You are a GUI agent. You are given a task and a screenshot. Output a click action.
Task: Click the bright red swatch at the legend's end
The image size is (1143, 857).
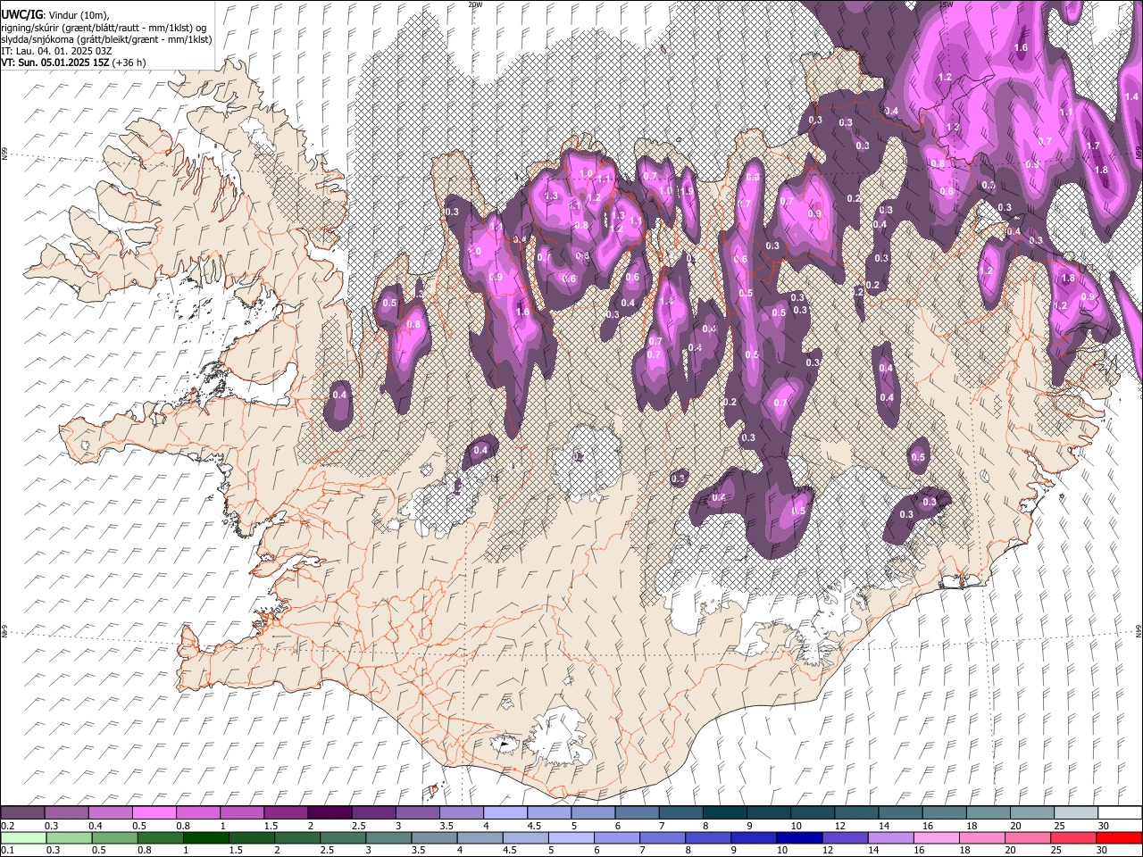pos(1119,837)
